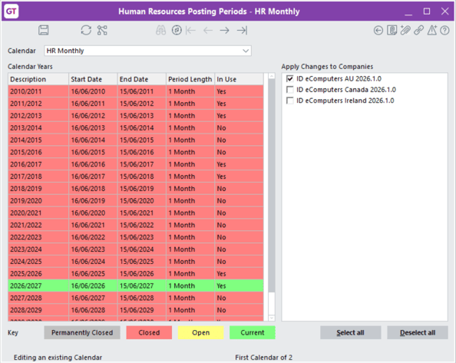
Task: Select the 2026/2027 calendar year row
Action: (x=136, y=285)
